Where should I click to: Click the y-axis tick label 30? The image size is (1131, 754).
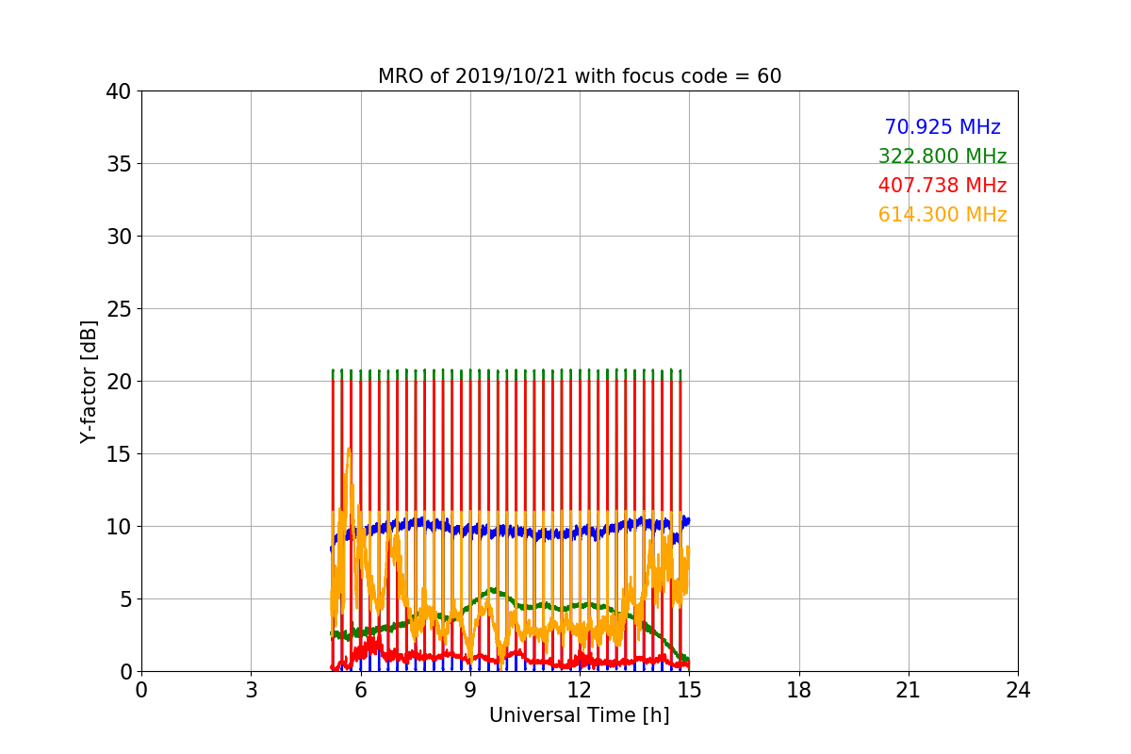(119, 237)
